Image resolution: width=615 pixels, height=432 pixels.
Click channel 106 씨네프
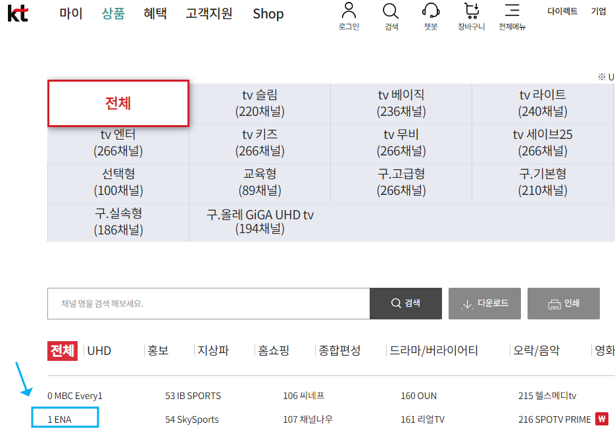pos(304,396)
